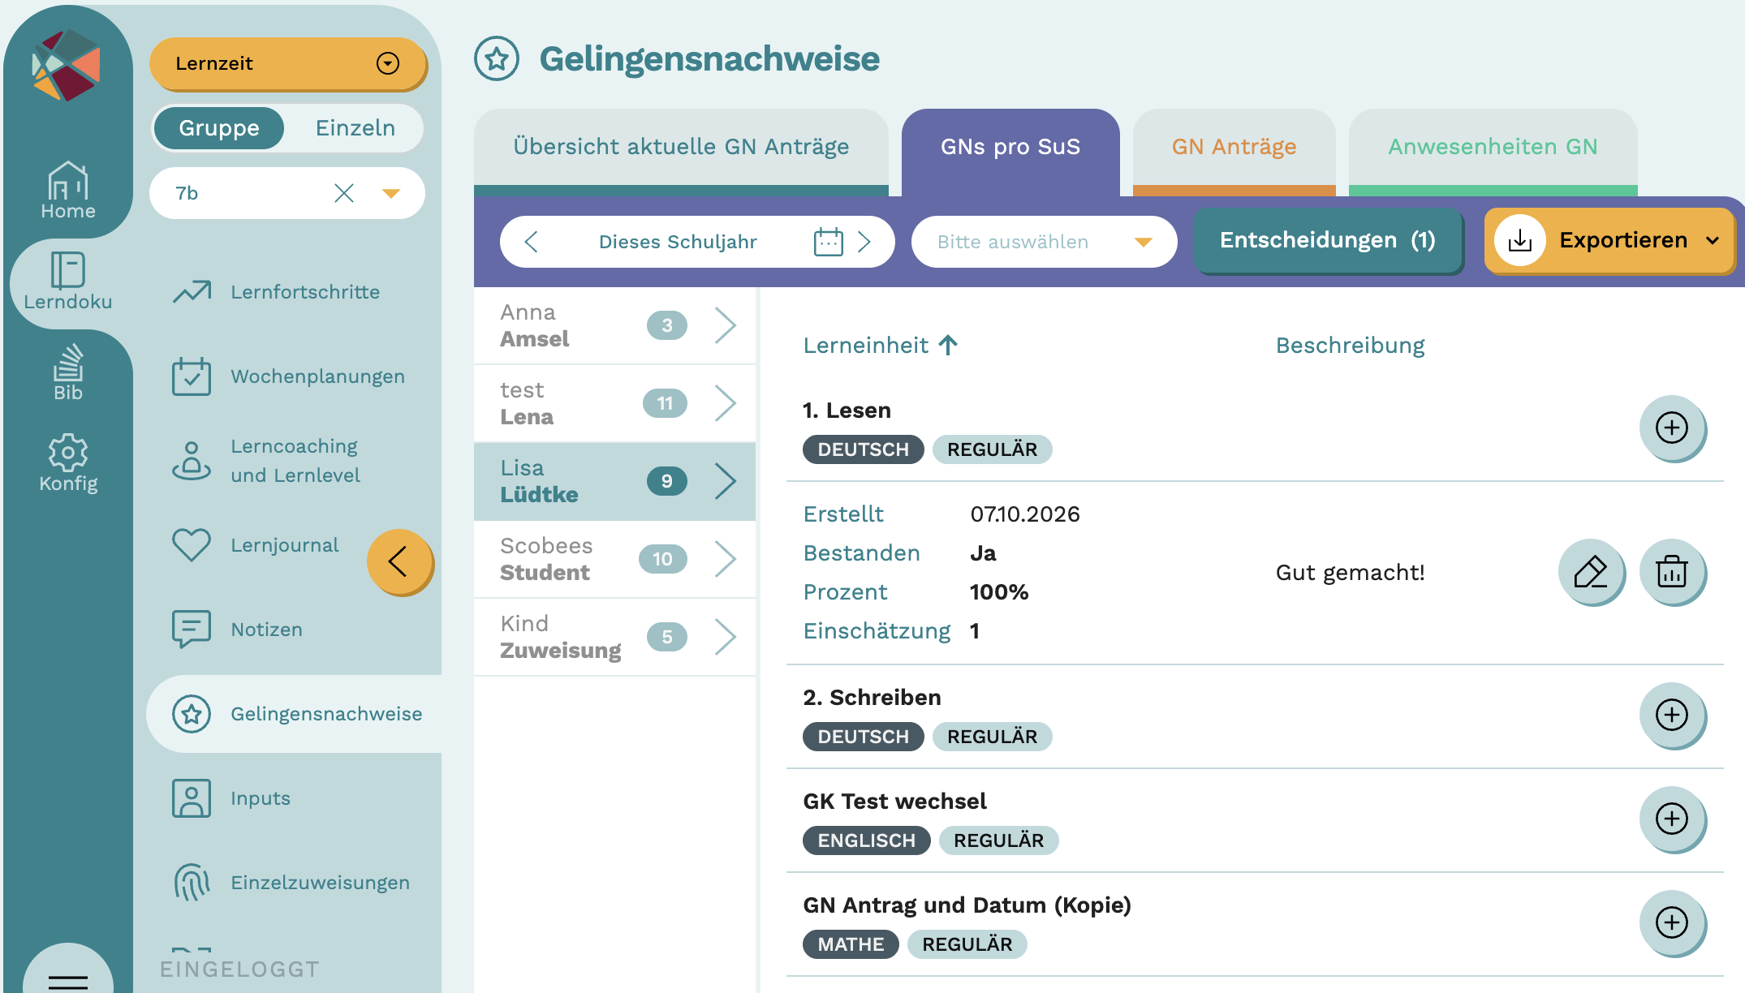
Task: Open the Notizen notes icon
Action: click(192, 629)
